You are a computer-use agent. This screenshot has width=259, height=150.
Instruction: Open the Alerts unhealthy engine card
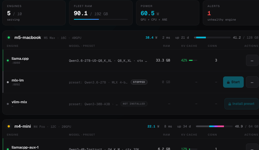coord(231,13)
